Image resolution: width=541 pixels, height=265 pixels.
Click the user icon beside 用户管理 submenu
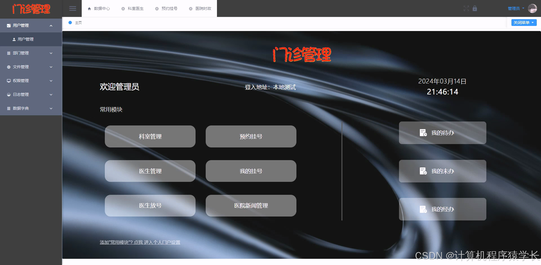pyautogui.click(x=14, y=39)
